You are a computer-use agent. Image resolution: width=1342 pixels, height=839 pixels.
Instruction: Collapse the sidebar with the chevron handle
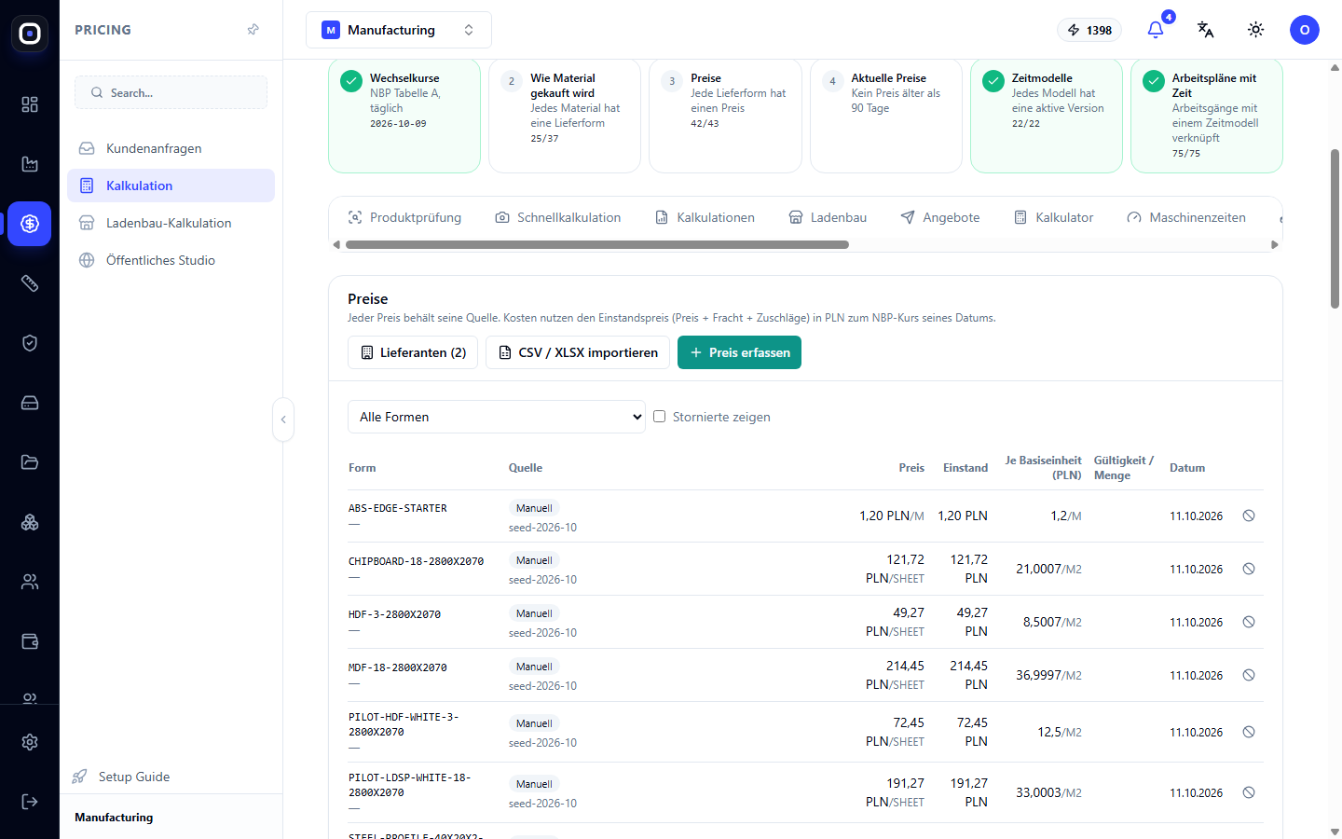(x=283, y=419)
